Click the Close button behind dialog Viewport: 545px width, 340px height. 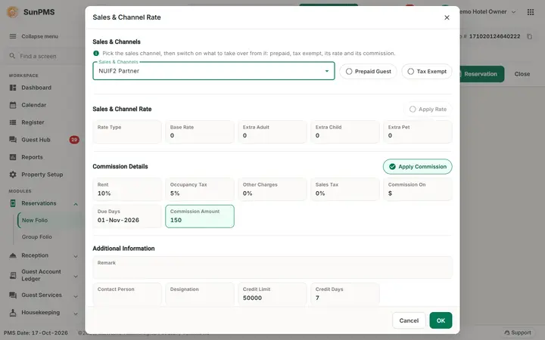522,74
